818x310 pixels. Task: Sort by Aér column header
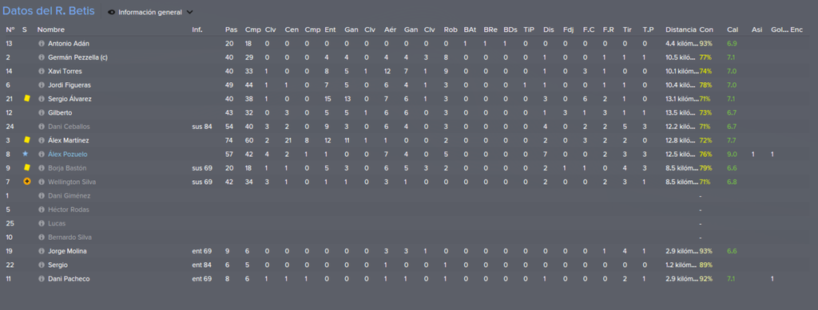tap(390, 29)
